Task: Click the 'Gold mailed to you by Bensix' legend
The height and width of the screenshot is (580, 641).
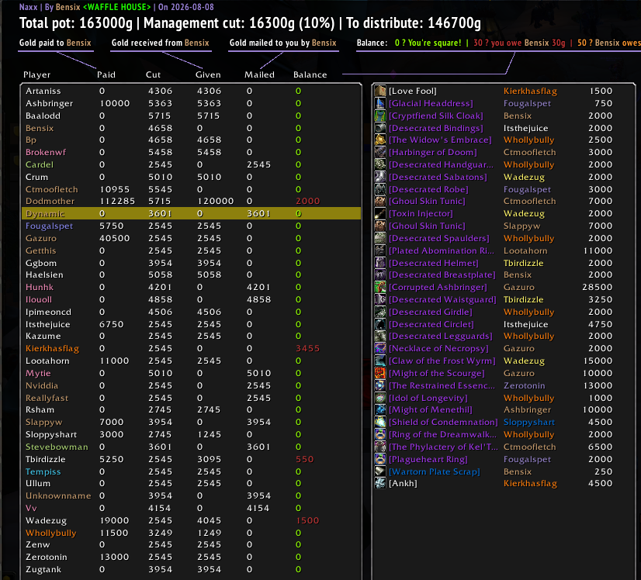Action: tap(283, 43)
